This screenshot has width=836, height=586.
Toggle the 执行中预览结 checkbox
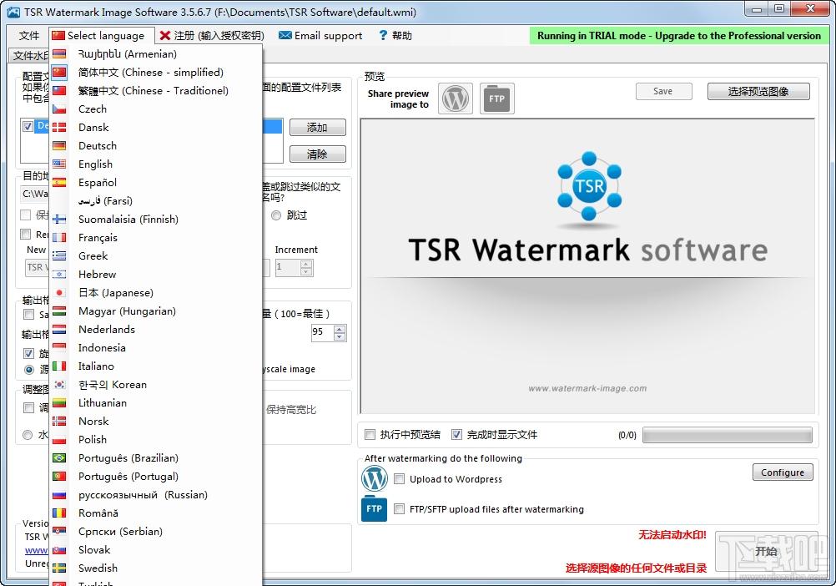click(x=370, y=435)
